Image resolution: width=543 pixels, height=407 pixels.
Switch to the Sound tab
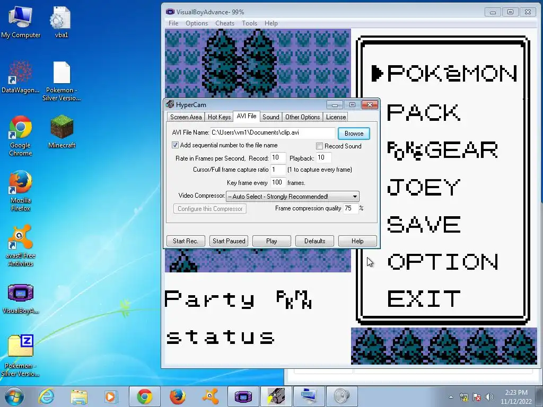pyautogui.click(x=271, y=117)
